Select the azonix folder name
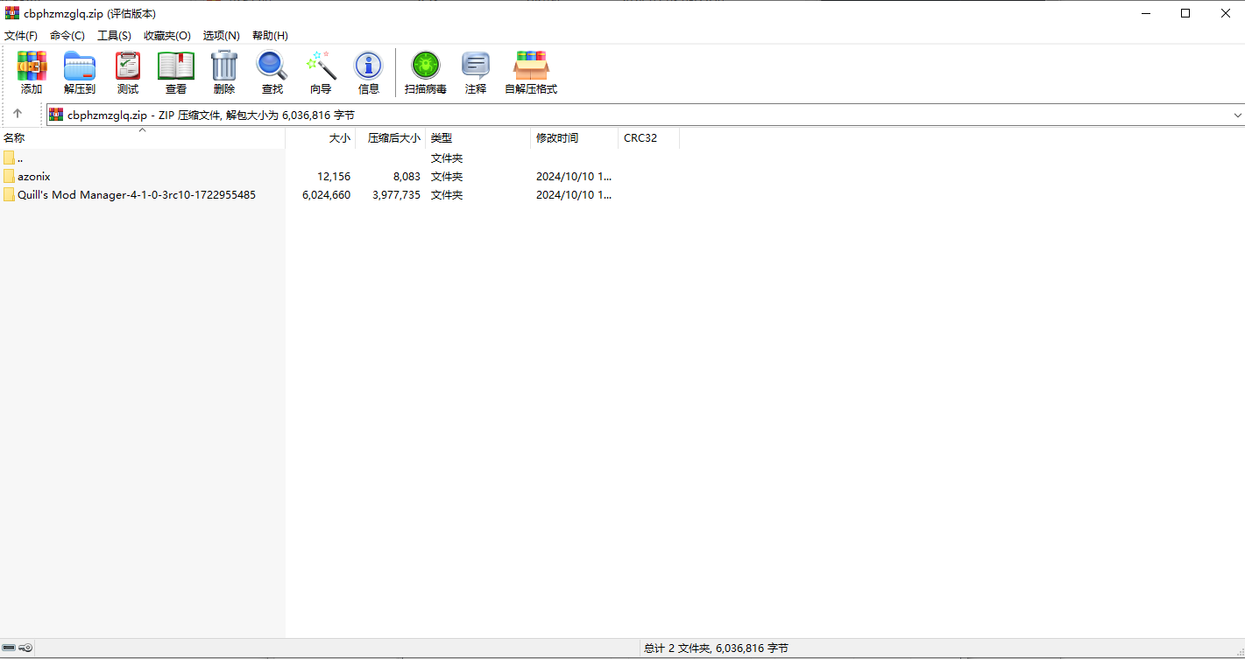The width and height of the screenshot is (1245, 659). point(34,177)
